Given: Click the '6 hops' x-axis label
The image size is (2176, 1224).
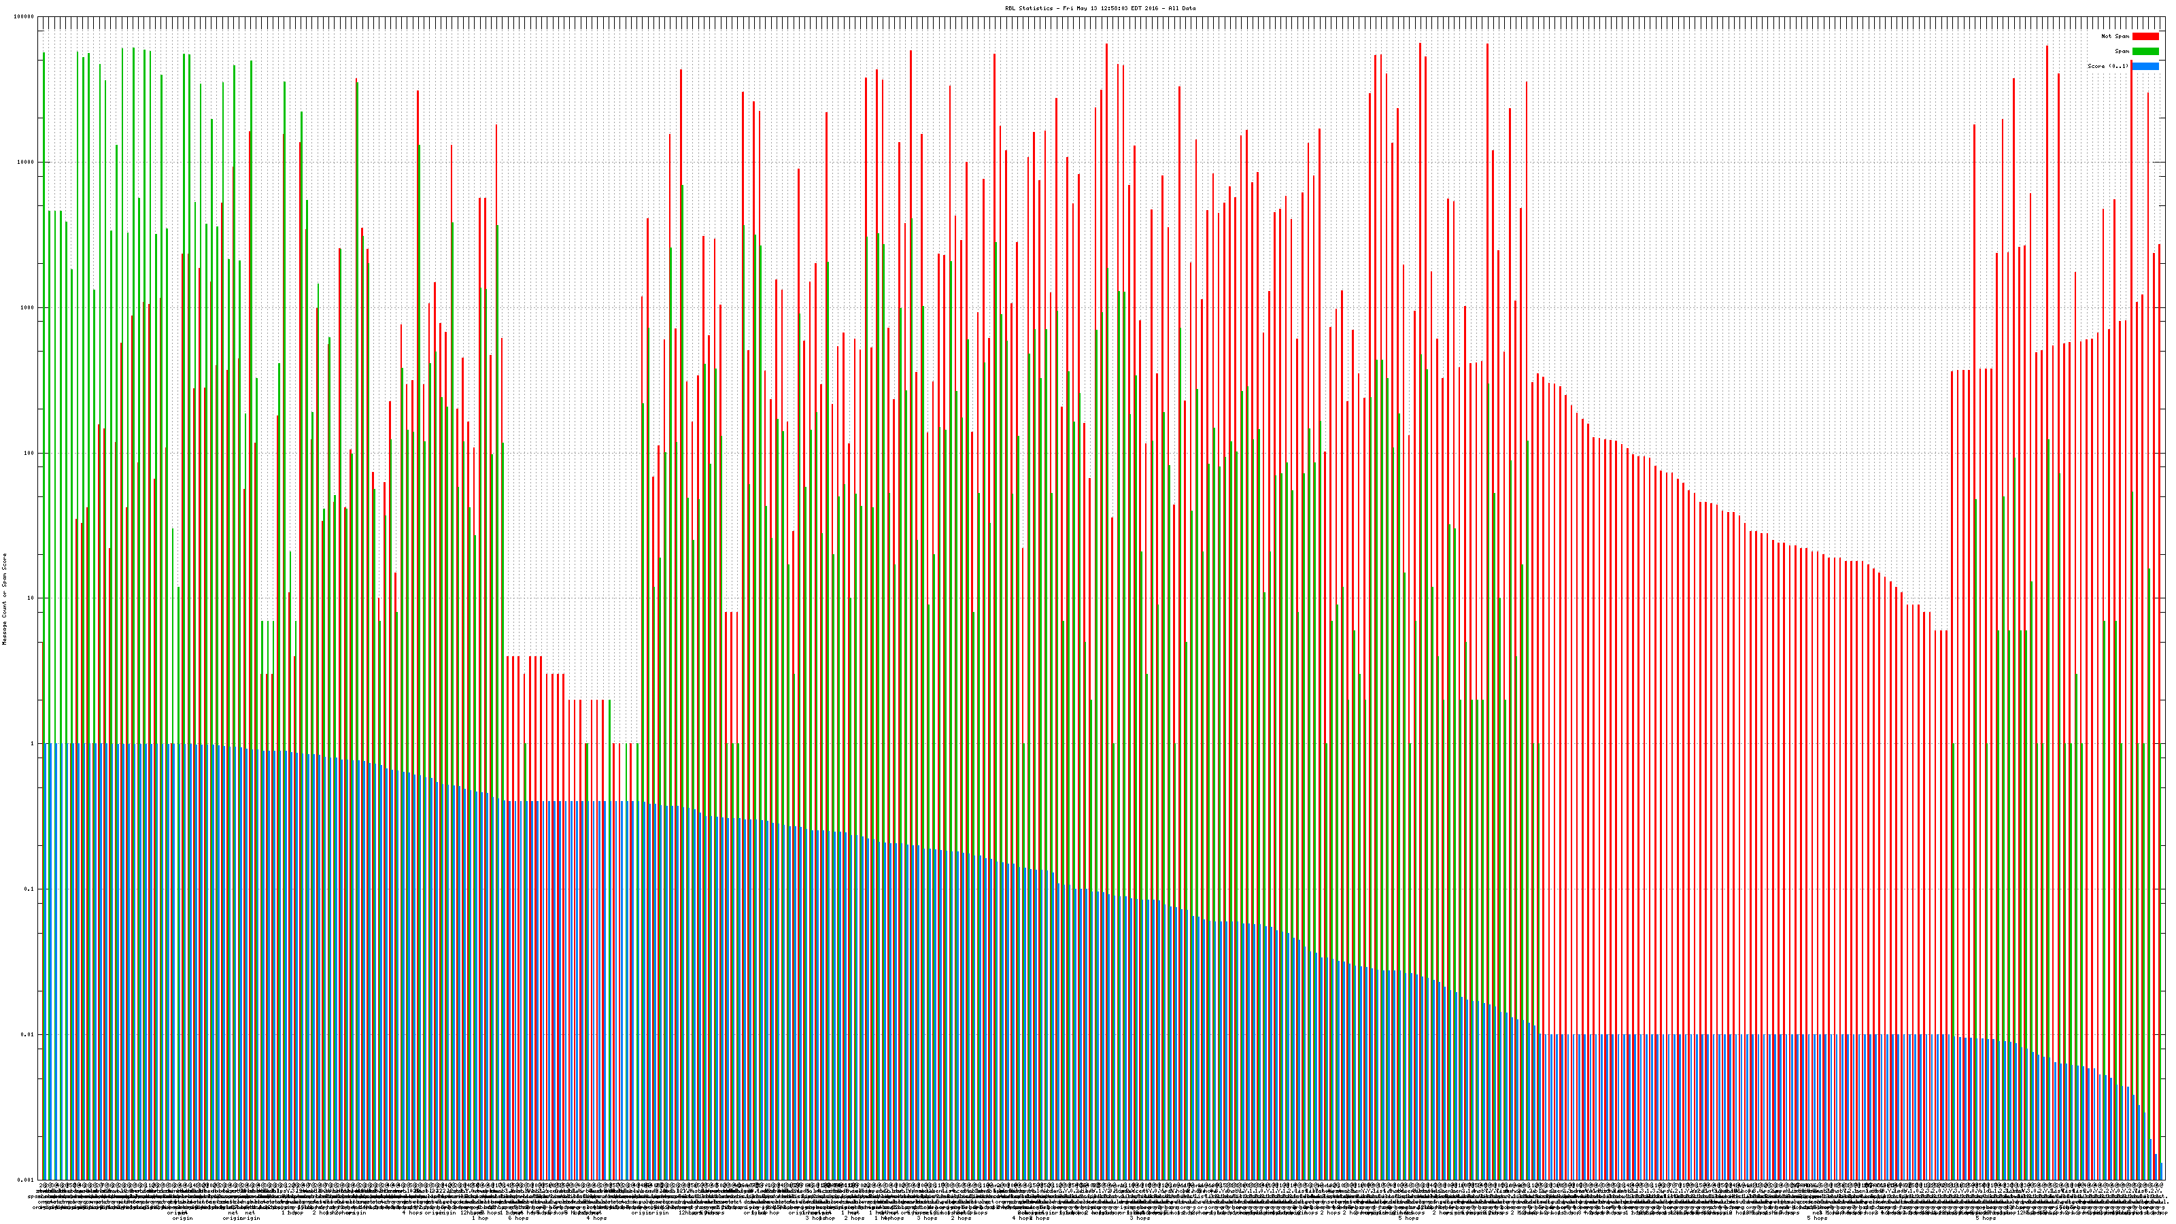Looking at the screenshot, I should [x=517, y=1218].
